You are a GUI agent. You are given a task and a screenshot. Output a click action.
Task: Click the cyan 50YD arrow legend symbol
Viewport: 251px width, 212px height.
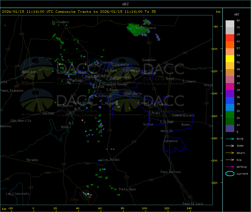[230, 139]
